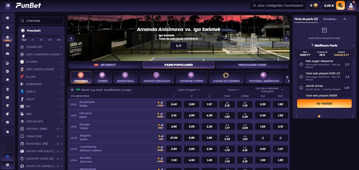359x170 pixels.
Task: Open the medal ribbon sidebar icon
Action: [x=7, y=89]
